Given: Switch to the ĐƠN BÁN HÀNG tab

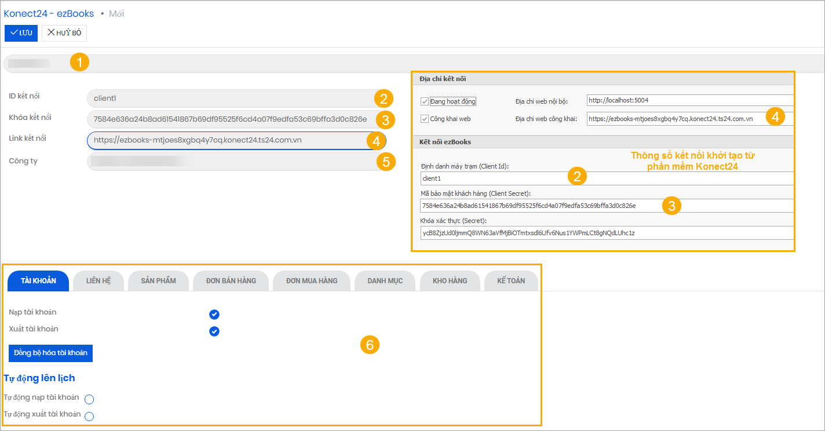Looking at the screenshot, I should [x=231, y=281].
